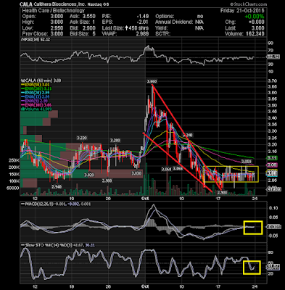Click the 3.065 price label on chart
The image size is (285, 290).
pyautogui.click(x=178, y=169)
